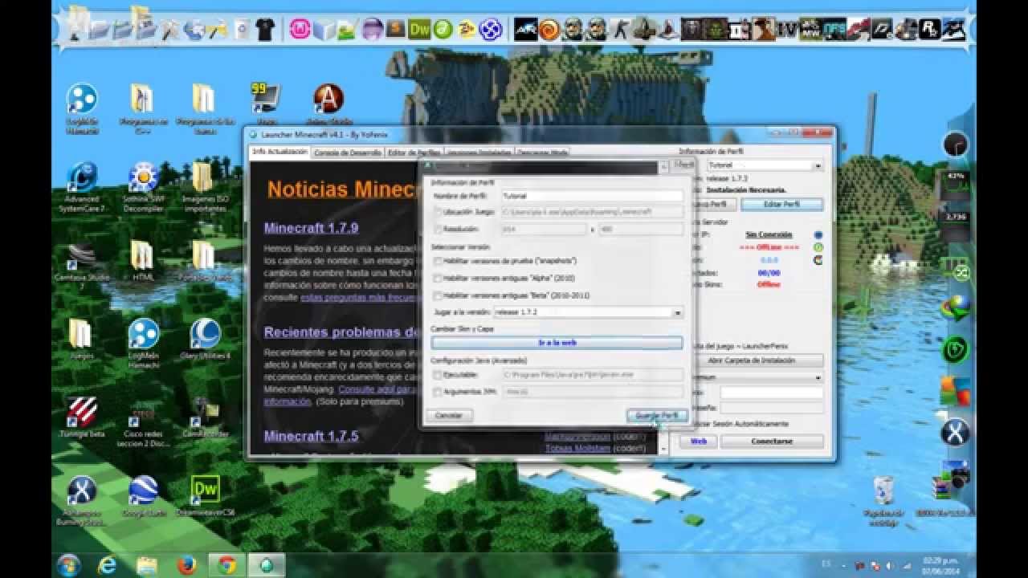Open the Recientes problemas news heading link
This screenshot has width=1028, height=578.
click(342, 332)
